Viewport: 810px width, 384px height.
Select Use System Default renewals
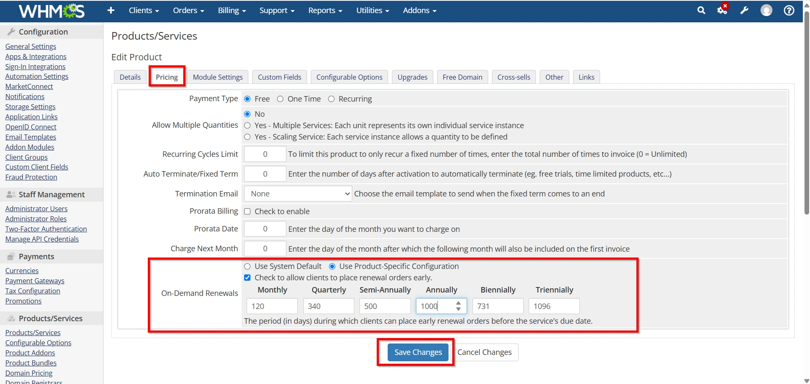click(247, 266)
